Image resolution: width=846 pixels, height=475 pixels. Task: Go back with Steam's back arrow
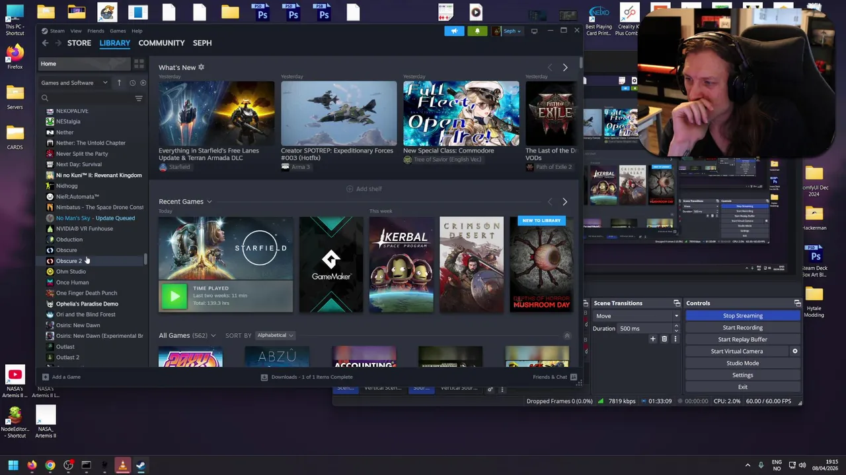click(x=45, y=43)
